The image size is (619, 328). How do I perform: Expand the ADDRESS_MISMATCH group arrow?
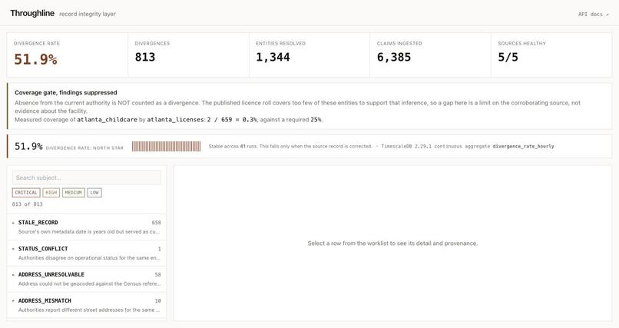(x=13, y=301)
